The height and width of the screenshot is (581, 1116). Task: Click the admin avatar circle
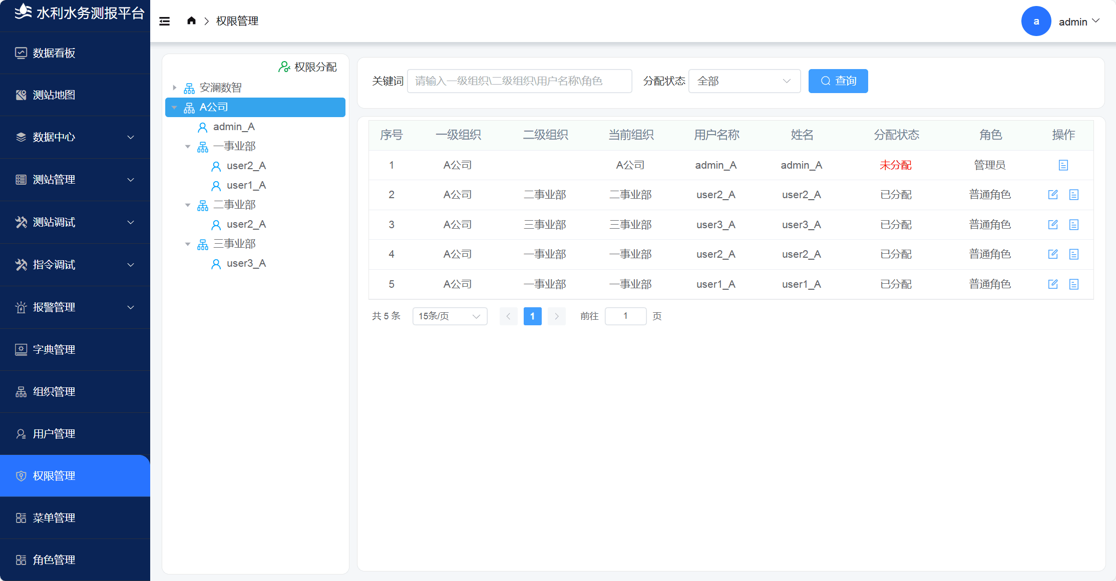(1036, 22)
